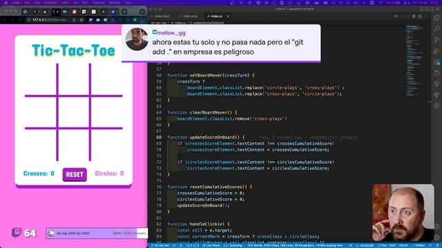Open the Search view in the VS Code activity bar
The image size is (442, 248).
(x=436, y=28)
